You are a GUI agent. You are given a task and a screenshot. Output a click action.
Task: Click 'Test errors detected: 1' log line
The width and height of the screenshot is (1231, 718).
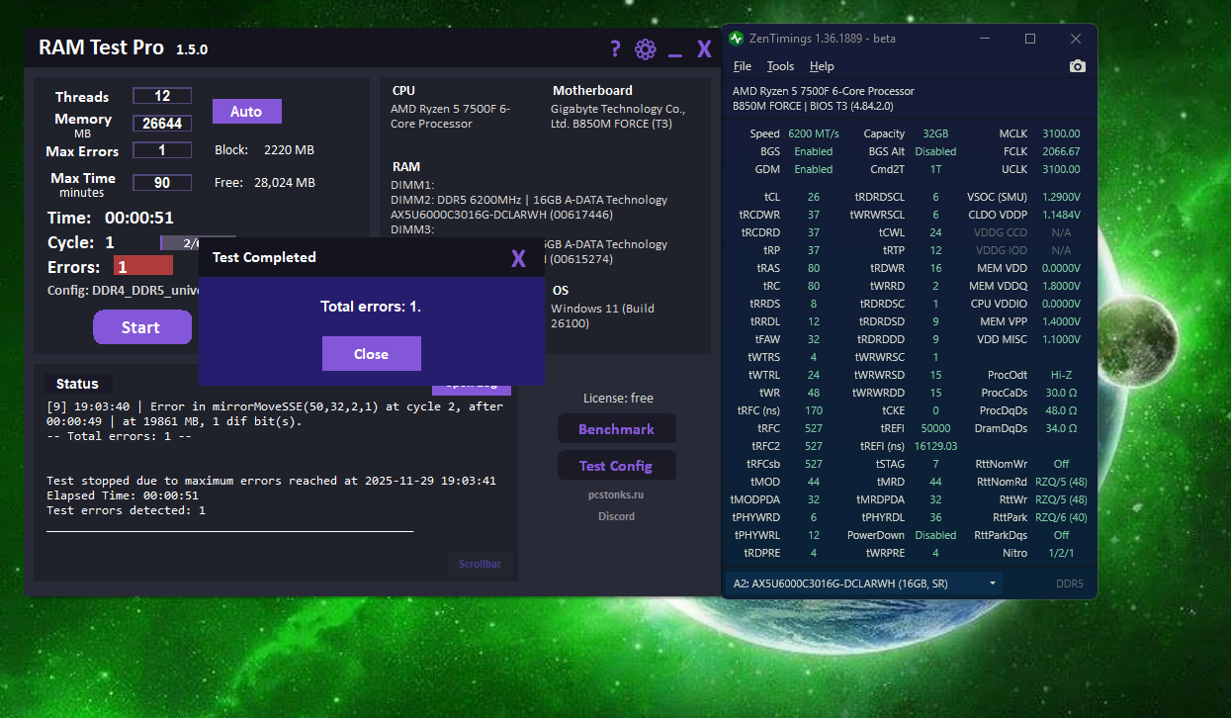tap(127, 510)
